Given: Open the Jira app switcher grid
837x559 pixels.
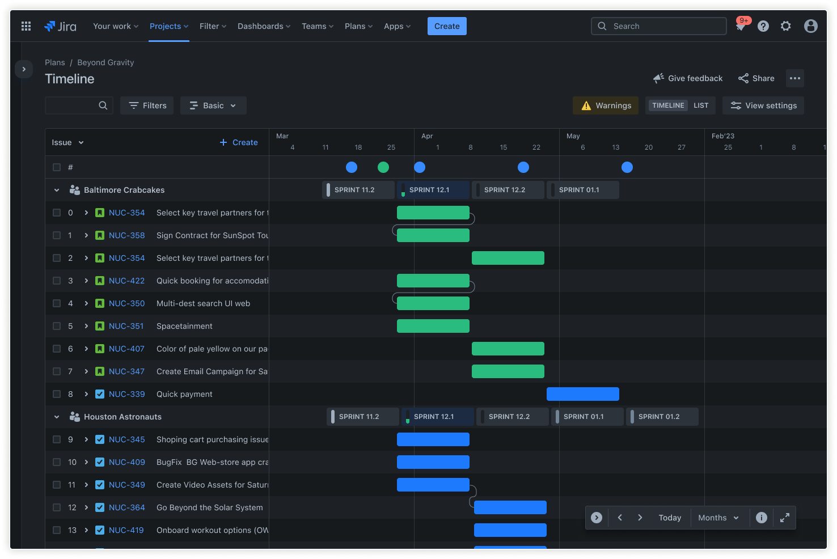Looking at the screenshot, I should click(x=26, y=26).
